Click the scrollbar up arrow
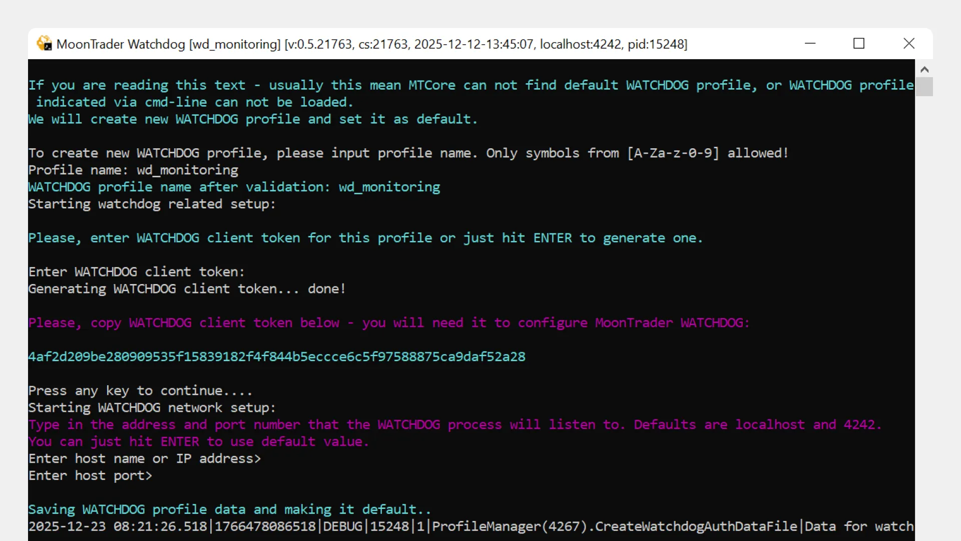This screenshot has height=541, width=961. pyautogui.click(x=924, y=70)
